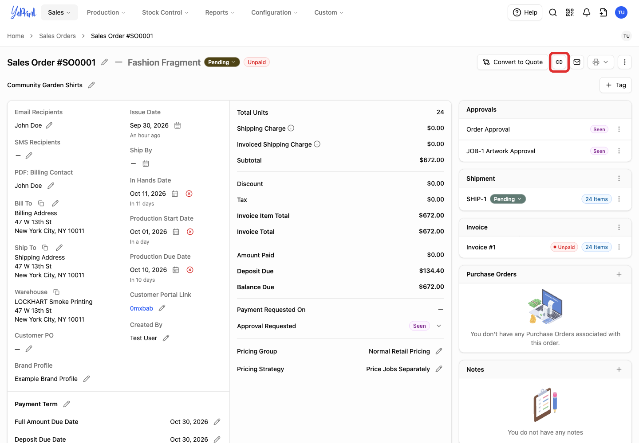Open the QR code scanner icon
The width and height of the screenshot is (639, 443).
pos(570,12)
